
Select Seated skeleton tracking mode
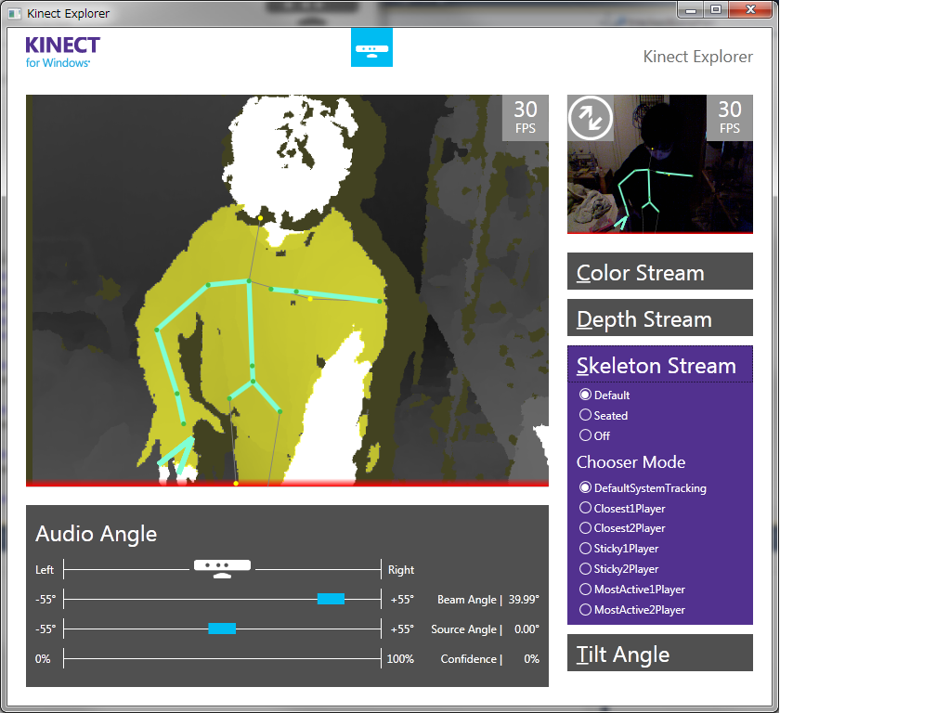604,415
